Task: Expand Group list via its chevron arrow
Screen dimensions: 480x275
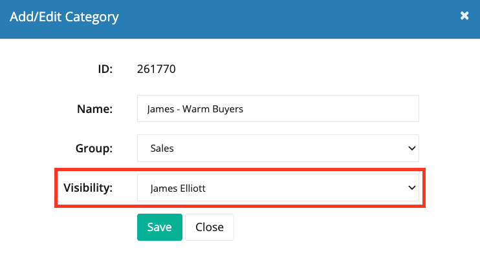Action: (411, 148)
